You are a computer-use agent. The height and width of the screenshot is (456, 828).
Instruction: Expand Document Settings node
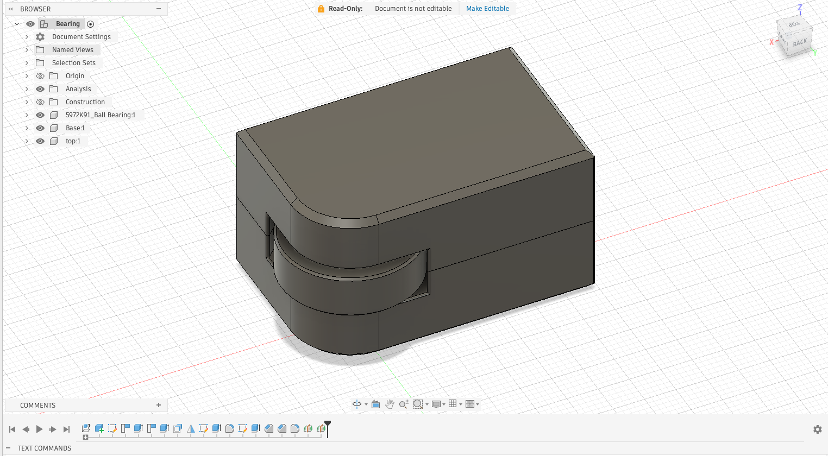pyautogui.click(x=27, y=37)
